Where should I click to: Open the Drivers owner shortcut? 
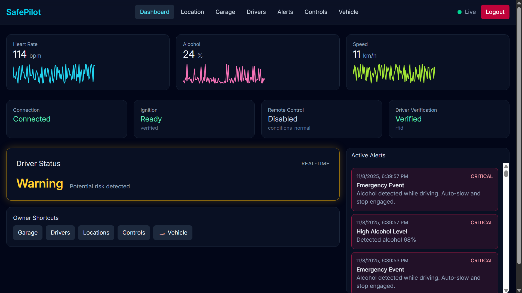coord(60,233)
